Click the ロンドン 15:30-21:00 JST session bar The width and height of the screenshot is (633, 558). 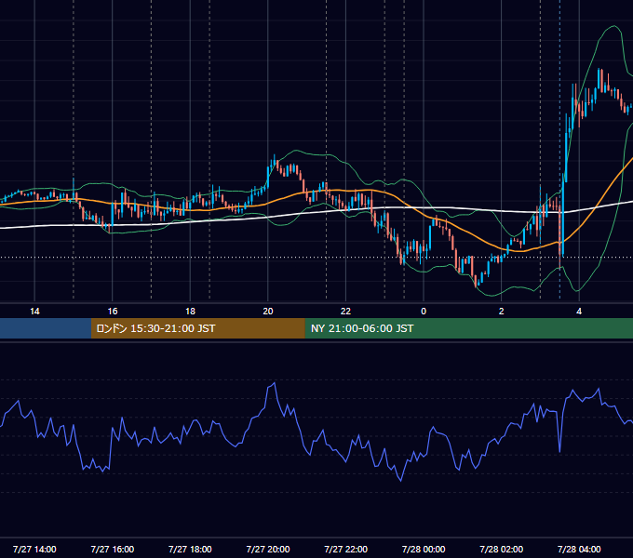[x=197, y=328]
